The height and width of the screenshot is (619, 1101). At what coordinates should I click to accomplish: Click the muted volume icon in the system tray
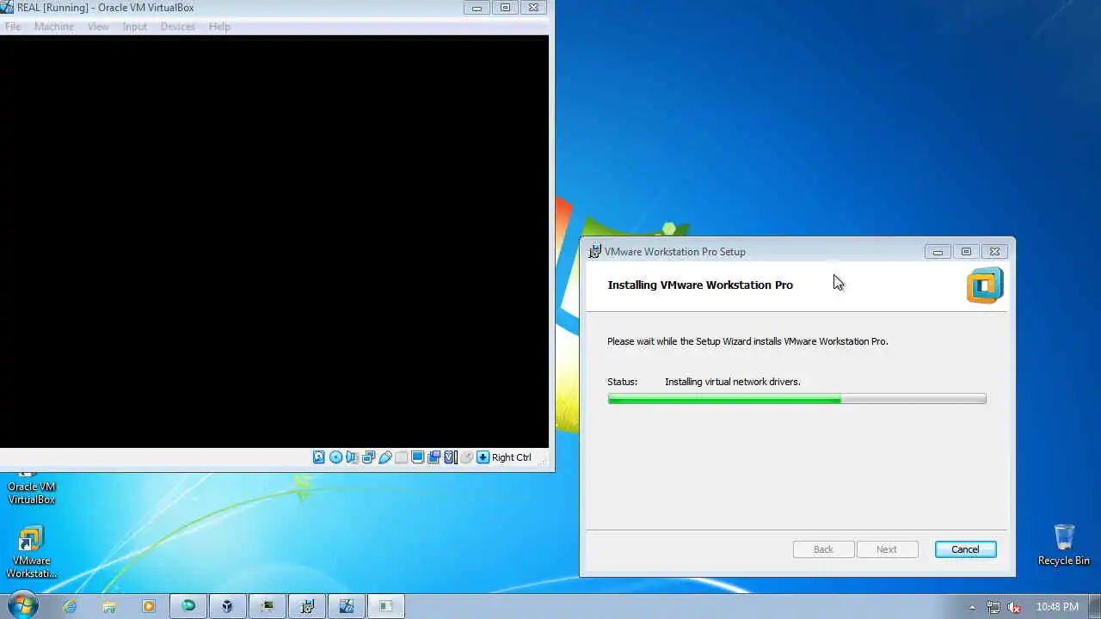point(1014,607)
